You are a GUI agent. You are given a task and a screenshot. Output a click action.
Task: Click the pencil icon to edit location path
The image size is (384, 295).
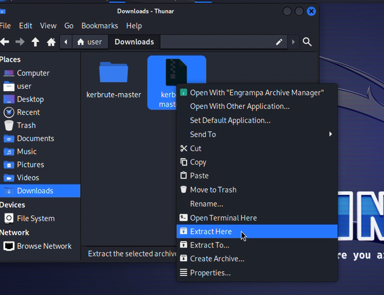[279, 42]
